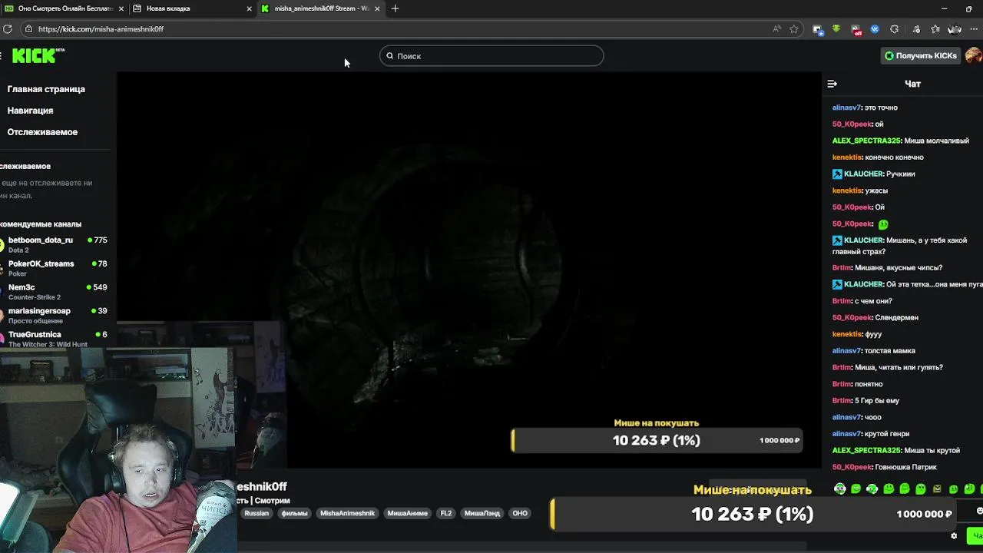Click 50_K0peek's message 'Говнюшка Патрик'
The height and width of the screenshot is (553, 983).
point(906,468)
